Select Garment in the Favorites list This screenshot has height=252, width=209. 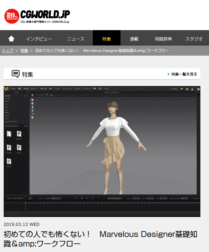click(8, 98)
